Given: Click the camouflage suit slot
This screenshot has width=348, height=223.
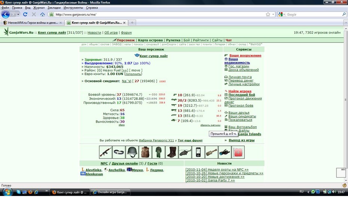Looking at the screenshot, I should click(158, 152).
